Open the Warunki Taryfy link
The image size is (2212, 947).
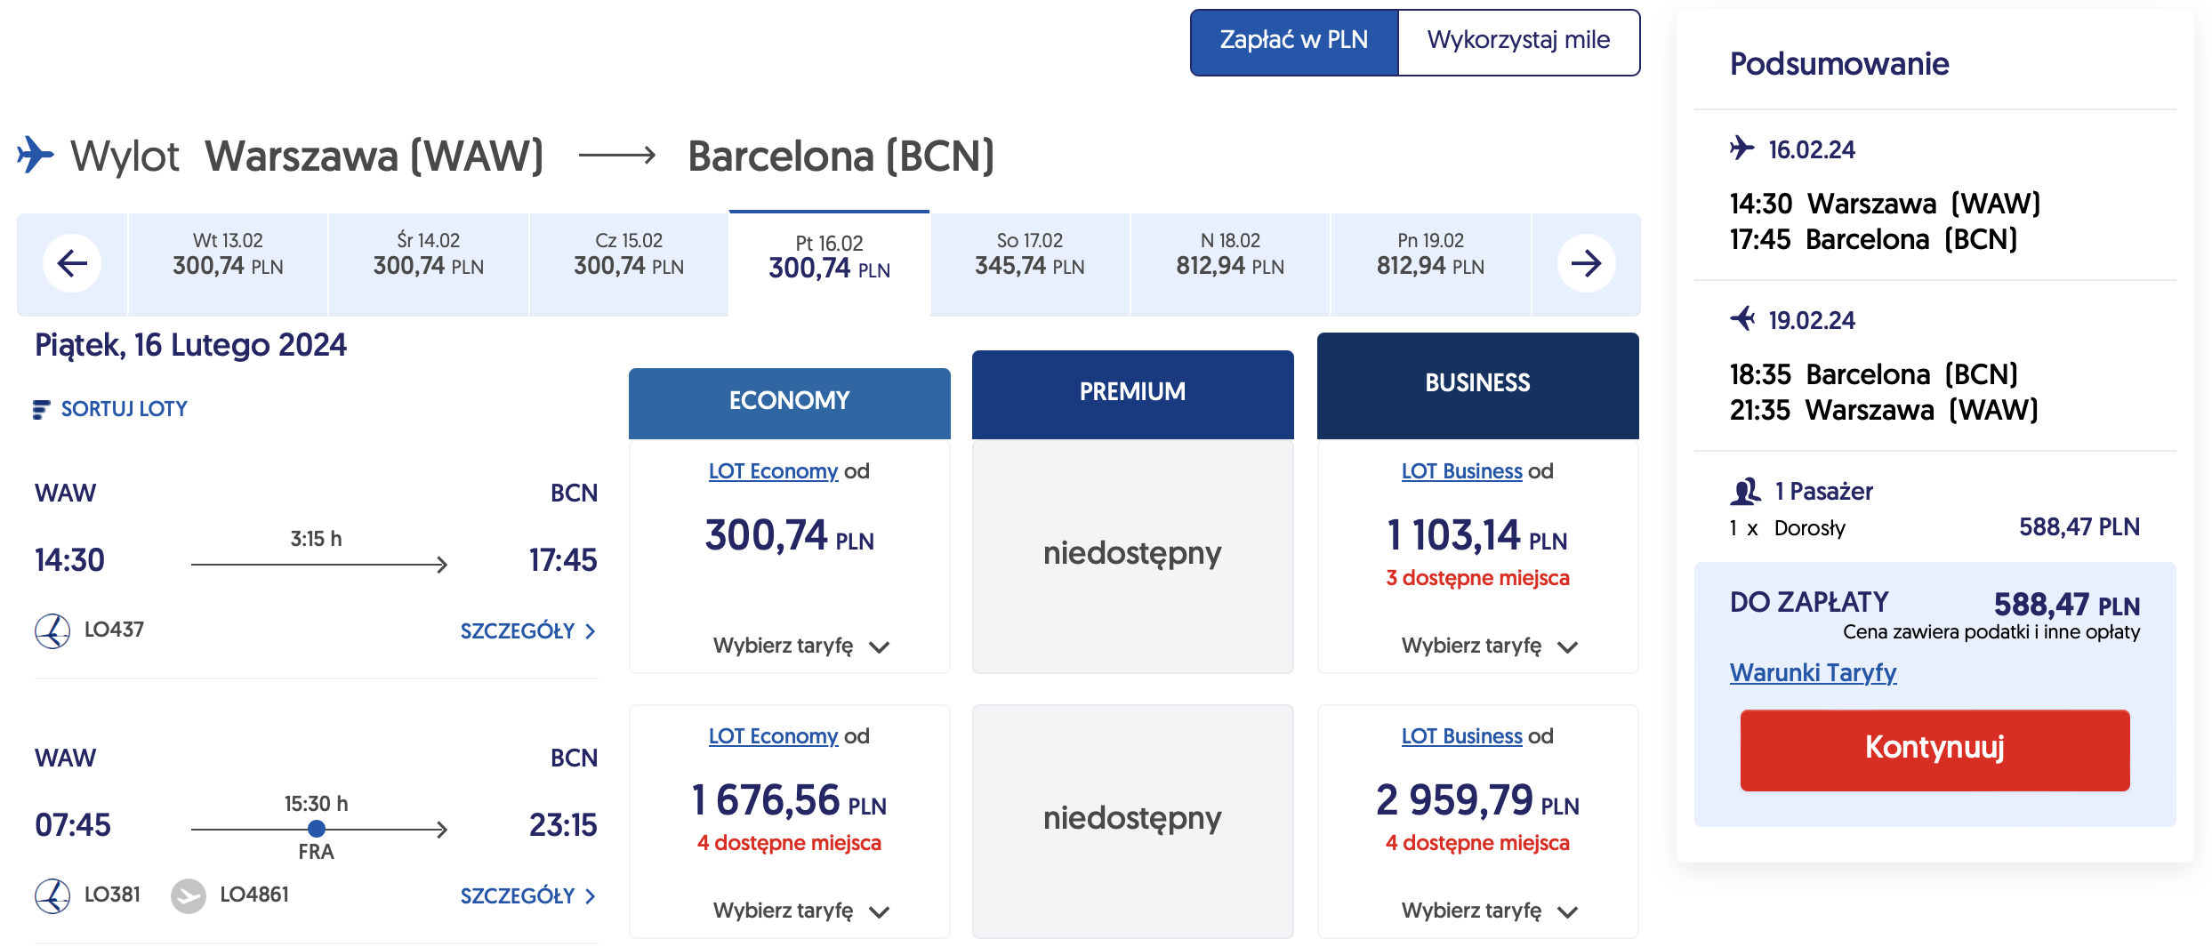pos(1813,673)
